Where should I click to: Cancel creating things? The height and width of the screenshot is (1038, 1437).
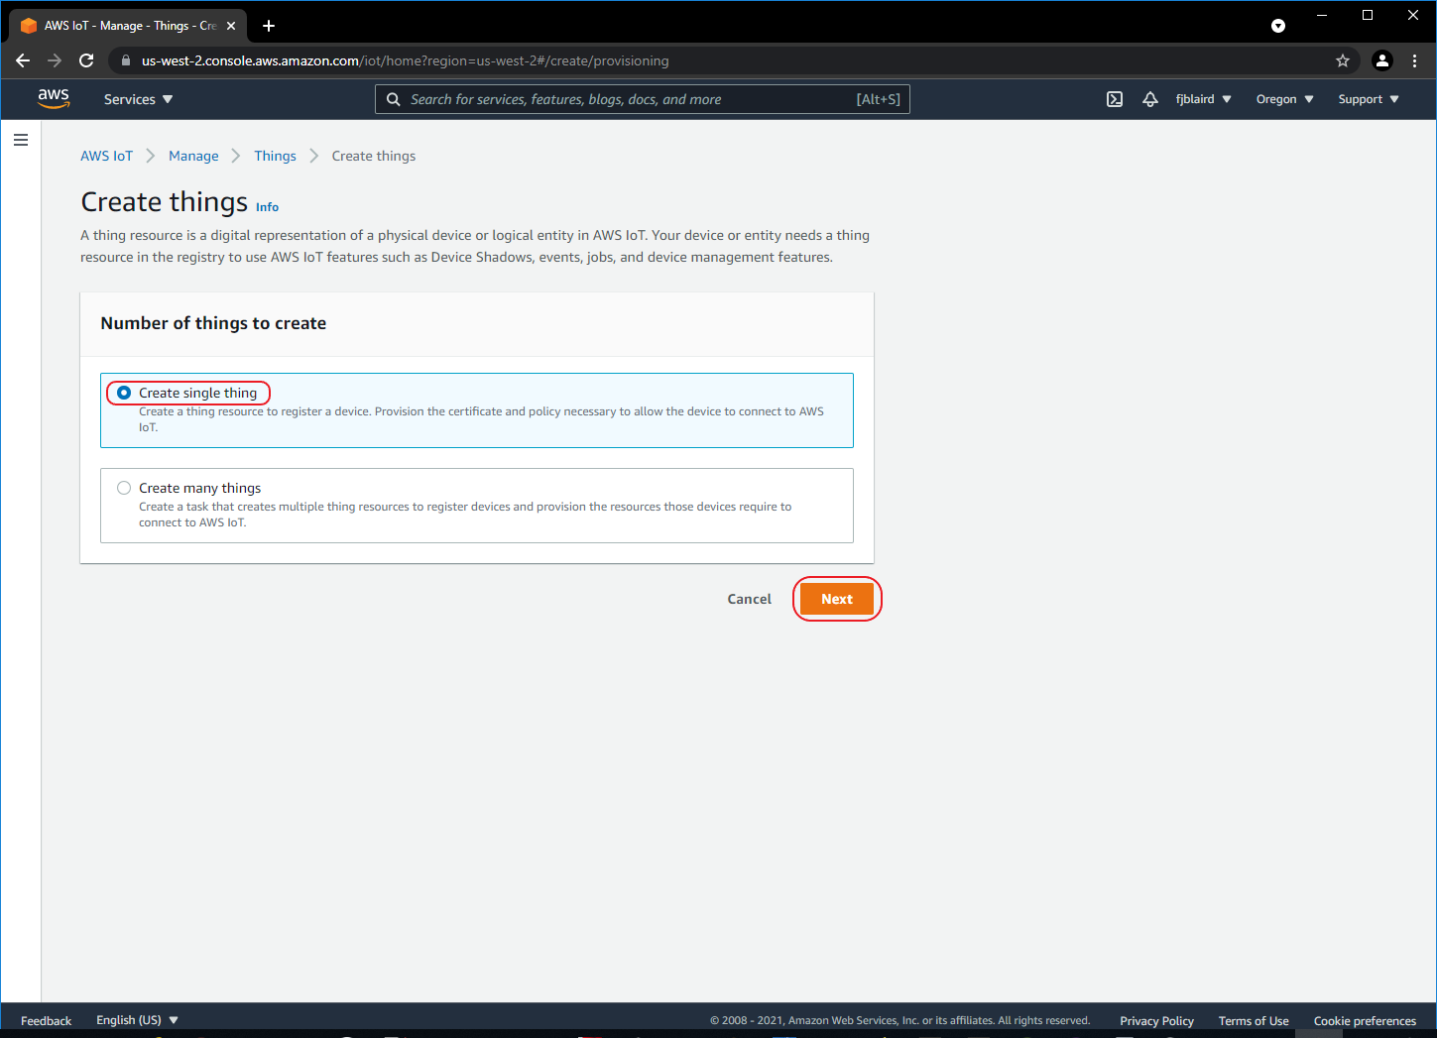(x=749, y=599)
